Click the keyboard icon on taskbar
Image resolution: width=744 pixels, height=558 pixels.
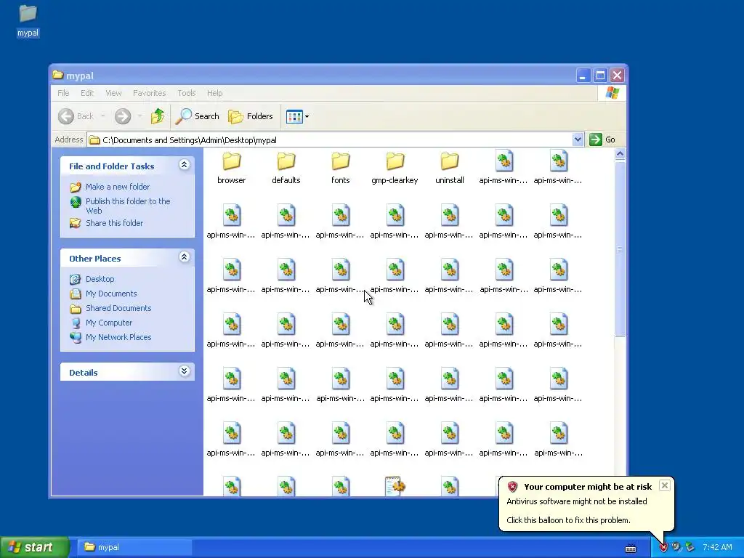[x=631, y=548]
